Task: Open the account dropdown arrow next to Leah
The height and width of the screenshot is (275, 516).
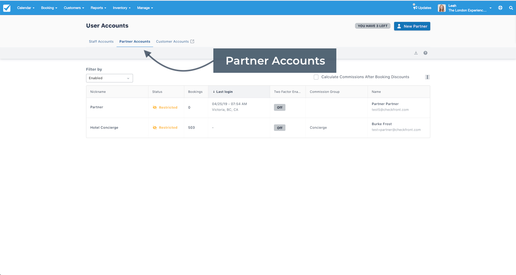Action: coord(491,8)
